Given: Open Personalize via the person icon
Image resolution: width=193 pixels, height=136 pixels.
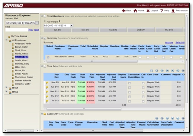Looking at the screenshot, I should pos(173,11).
